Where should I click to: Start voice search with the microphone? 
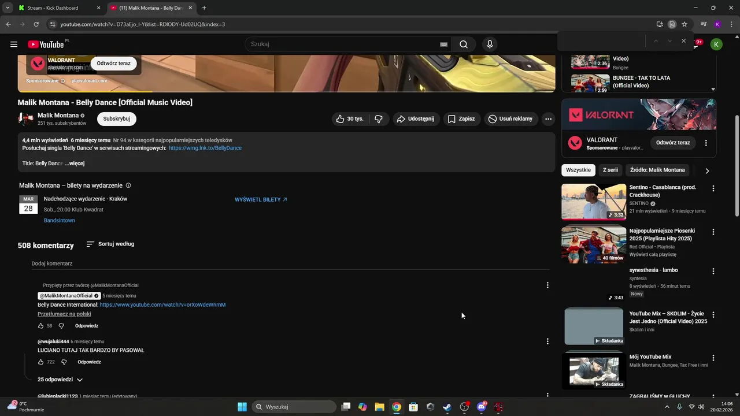(x=490, y=44)
